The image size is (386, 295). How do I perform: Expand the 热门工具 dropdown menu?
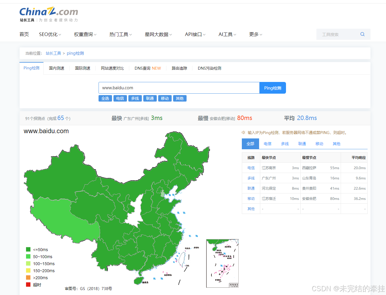click(120, 35)
